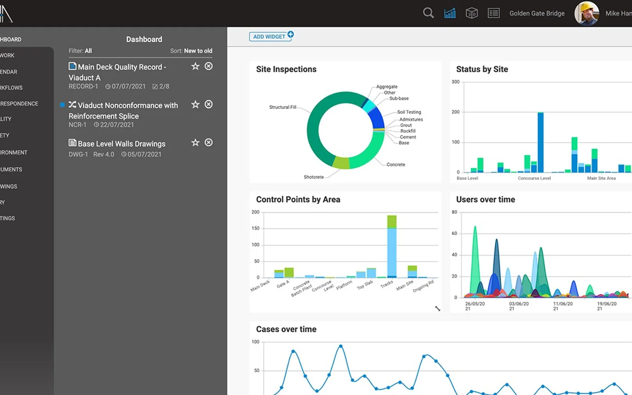Screen dimensions: 632x395
Task: Star the Viaduct Nonconformance item
Action: click(195, 104)
